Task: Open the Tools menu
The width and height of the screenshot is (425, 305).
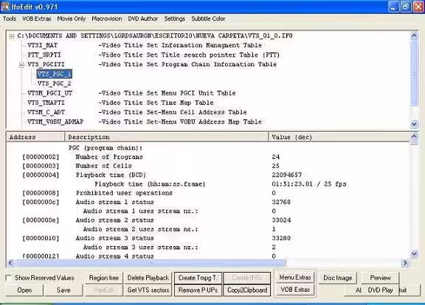Action: tap(10, 18)
